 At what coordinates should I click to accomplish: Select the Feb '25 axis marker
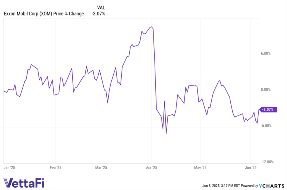click(x=55, y=167)
